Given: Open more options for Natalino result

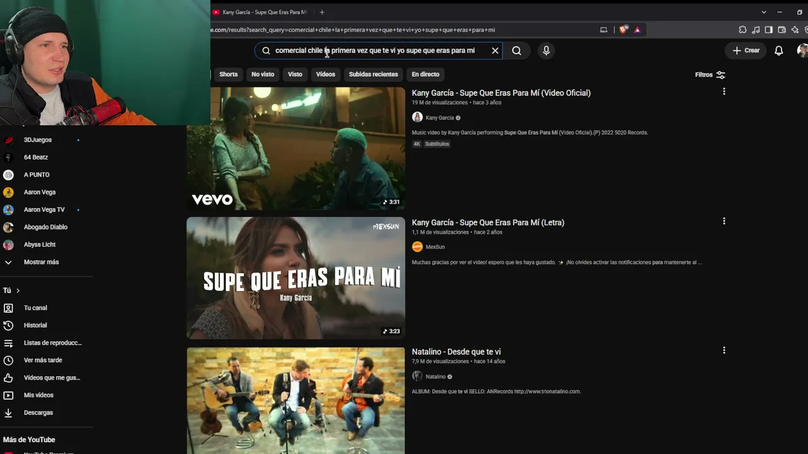Looking at the screenshot, I should pyautogui.click(x=724, y=351).
